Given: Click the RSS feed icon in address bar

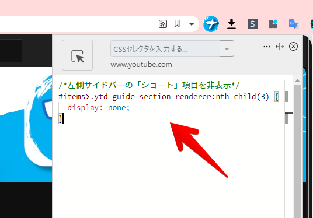Looking at the screenshot, I should (163, 24).
